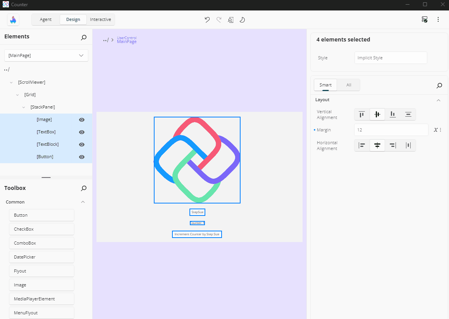Toggle visibility of the Button element
This screenshot has height=319, width=449.
(x=82, y=157)
